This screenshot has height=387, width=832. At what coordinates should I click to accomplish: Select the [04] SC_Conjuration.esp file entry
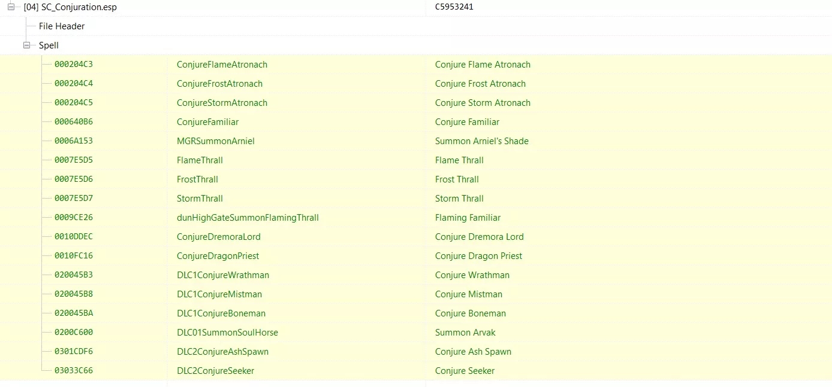pyautogui.click(x=70, y=7)
